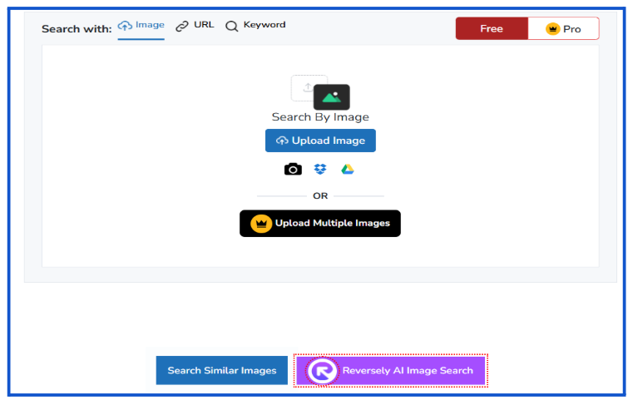The width and height of the screenshot is (628, 400).
Task: Choose the Pro plan toggle
Action: (x=563, y=29)
